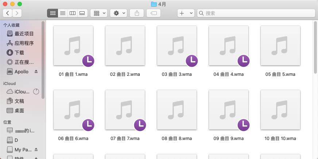Click the file area vertical scrollbar
Image resolution: width=318 pixels, height=159 pixels.
315,47
